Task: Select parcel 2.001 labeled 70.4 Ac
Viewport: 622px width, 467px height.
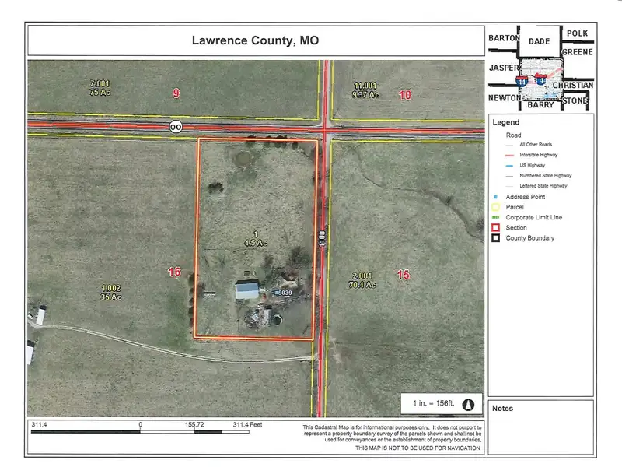Action: point(363,280)
